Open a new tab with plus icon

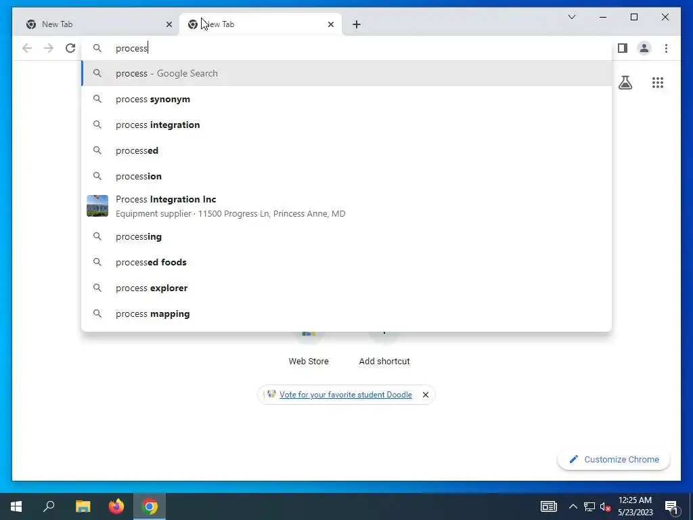point(357,24)
